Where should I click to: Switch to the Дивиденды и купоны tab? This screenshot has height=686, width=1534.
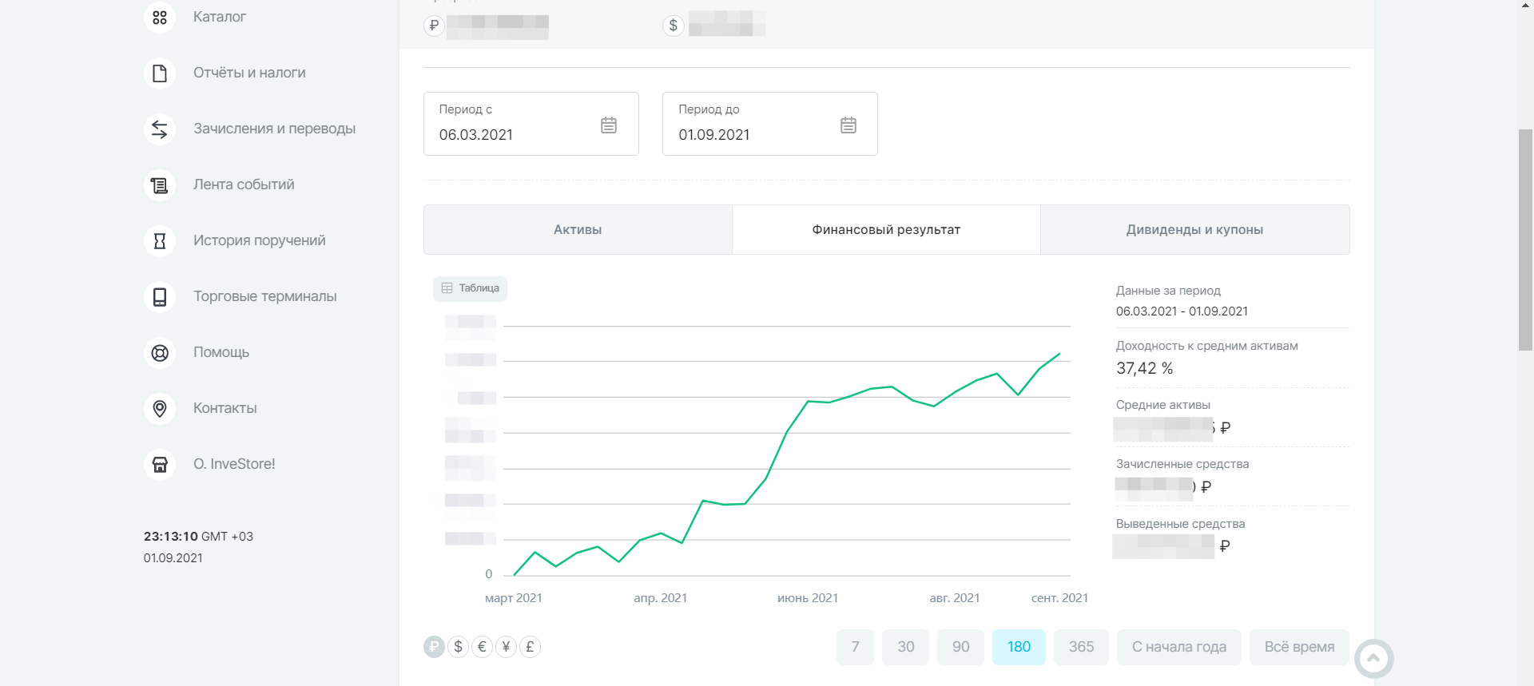point(1195,230)
